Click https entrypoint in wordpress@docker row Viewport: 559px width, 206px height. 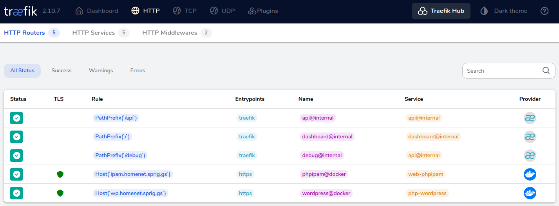click(245, 193)
